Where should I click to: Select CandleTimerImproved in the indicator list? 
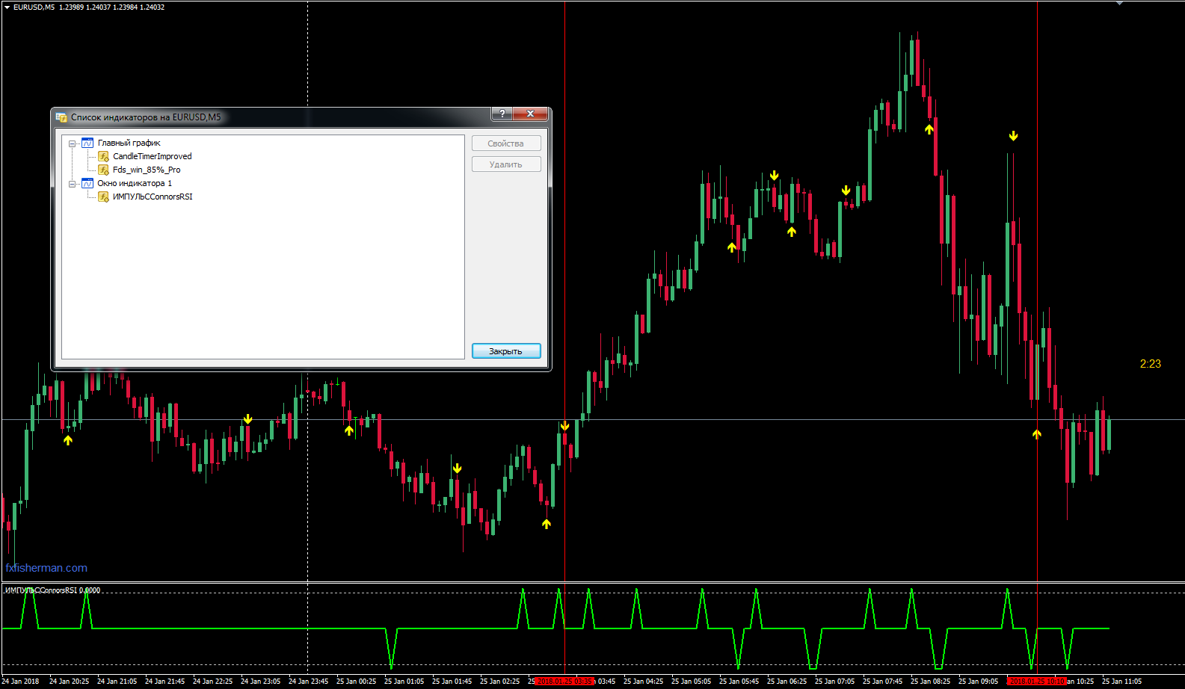tap(153, 156)
